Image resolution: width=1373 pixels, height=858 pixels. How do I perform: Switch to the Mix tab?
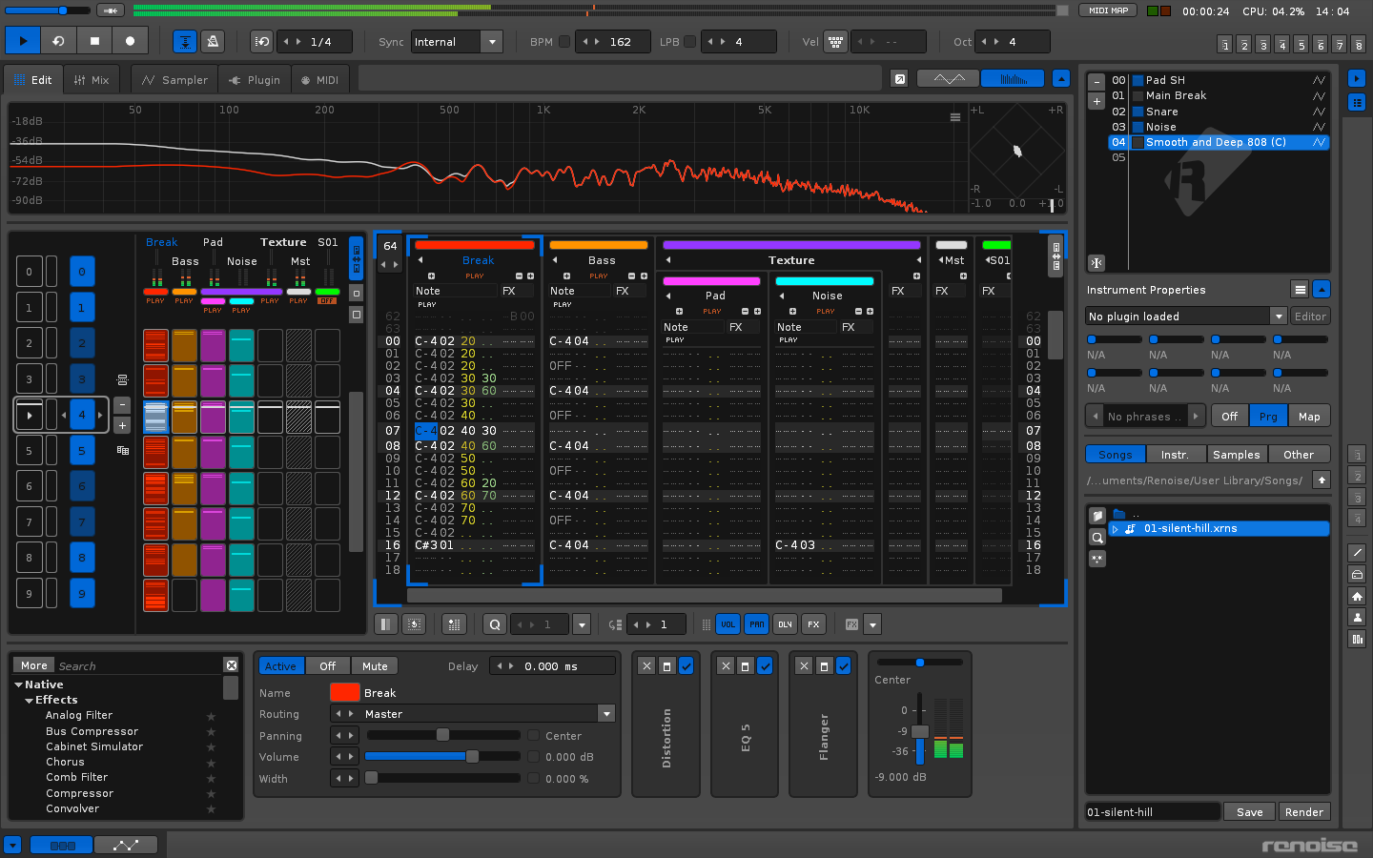(x=92, y=80)
